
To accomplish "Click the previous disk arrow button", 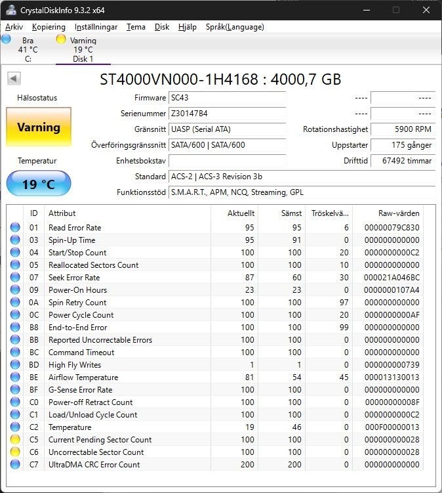I will [x=14, y=79].
